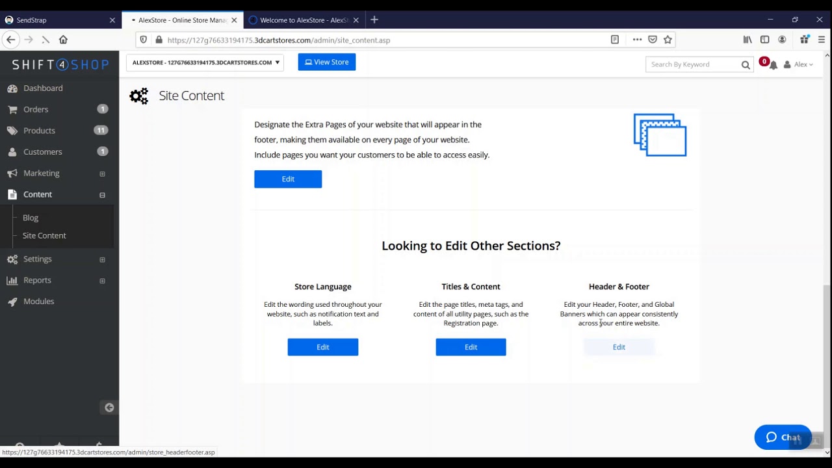Close the Welcome to AlexStore tab

pos(356,20)
